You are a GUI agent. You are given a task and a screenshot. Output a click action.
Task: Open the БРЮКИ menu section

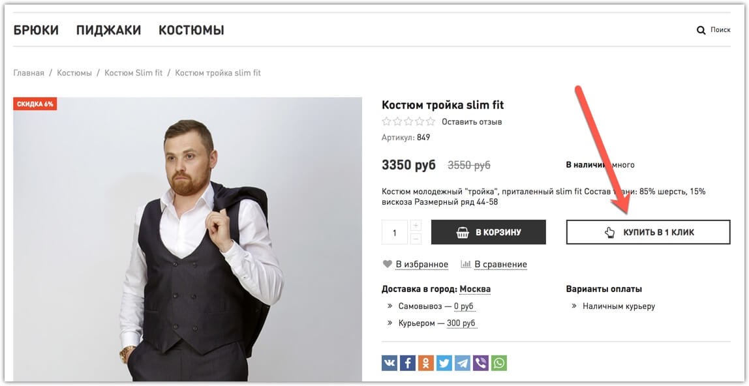pos(36,30)
